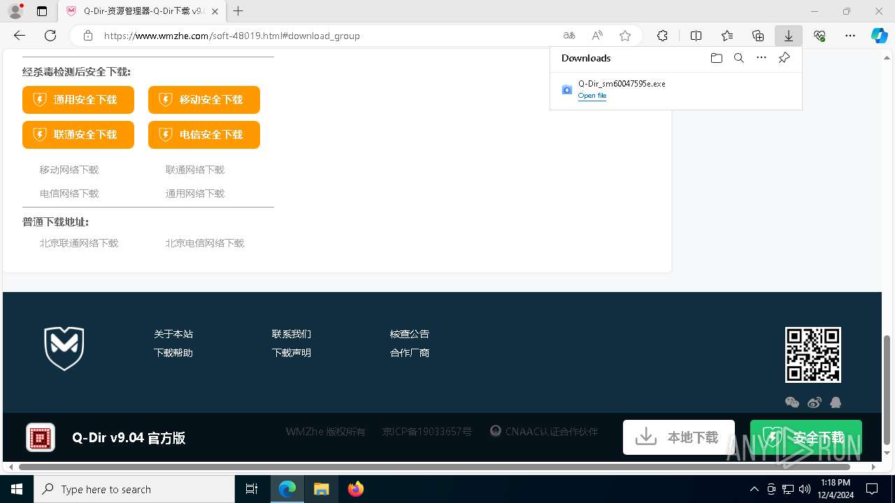Open 关于本站 footer link
This screenshot has height=503, width=895.
173,334
